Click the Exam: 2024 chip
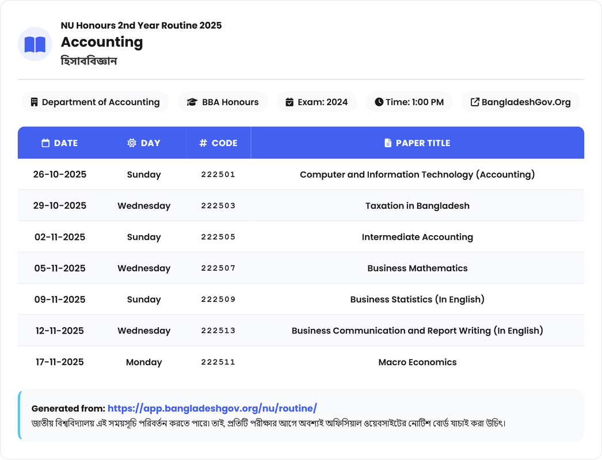602x460 pixels. tap(317, 102)
